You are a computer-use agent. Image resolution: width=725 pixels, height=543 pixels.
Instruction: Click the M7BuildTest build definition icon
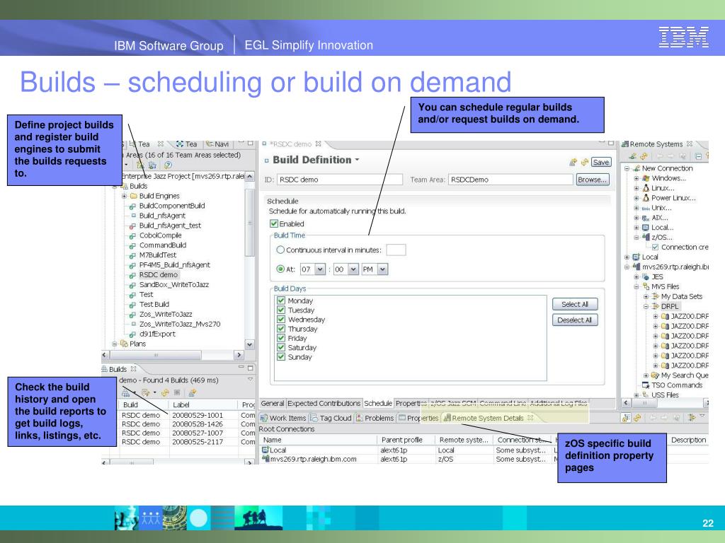pyautogui.click(x=132, y=255)
